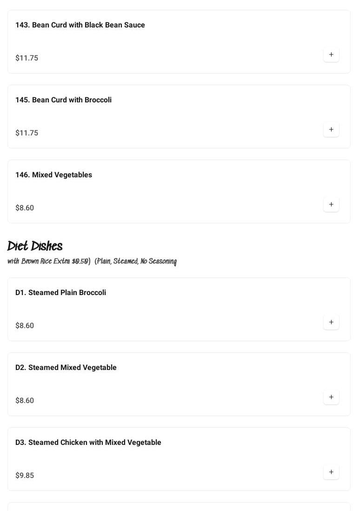Add Bean Curd with Black Bean Sauce
This screenshot has width=358, height=511.
tap(331, 54)
